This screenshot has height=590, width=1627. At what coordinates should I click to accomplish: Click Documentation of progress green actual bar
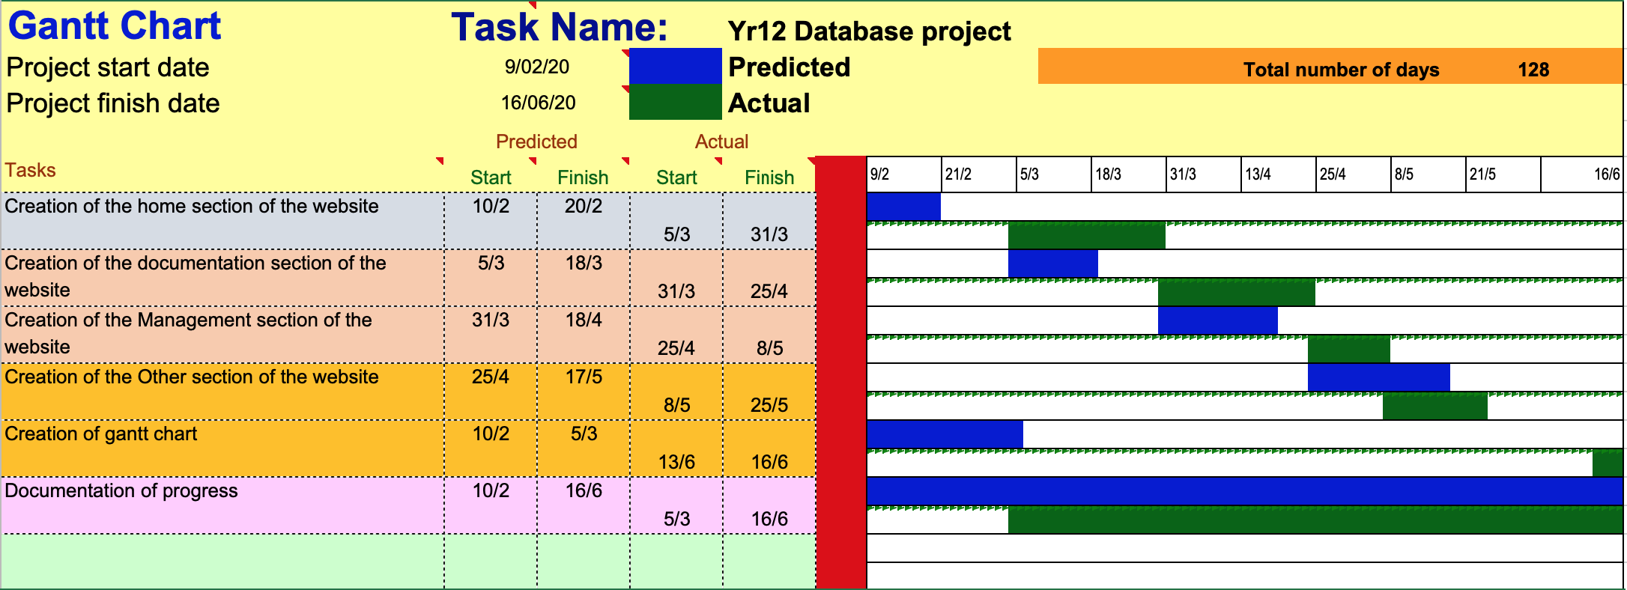[1315, 520]
